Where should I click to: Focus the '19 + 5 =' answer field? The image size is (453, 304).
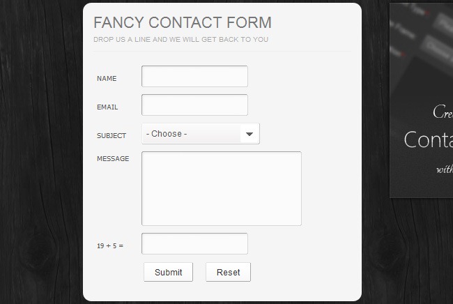coord(194,244)
